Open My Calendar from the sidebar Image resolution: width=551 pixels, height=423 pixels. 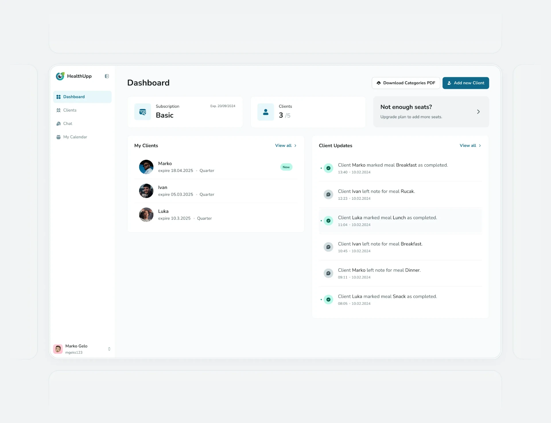tap(82, 137)
